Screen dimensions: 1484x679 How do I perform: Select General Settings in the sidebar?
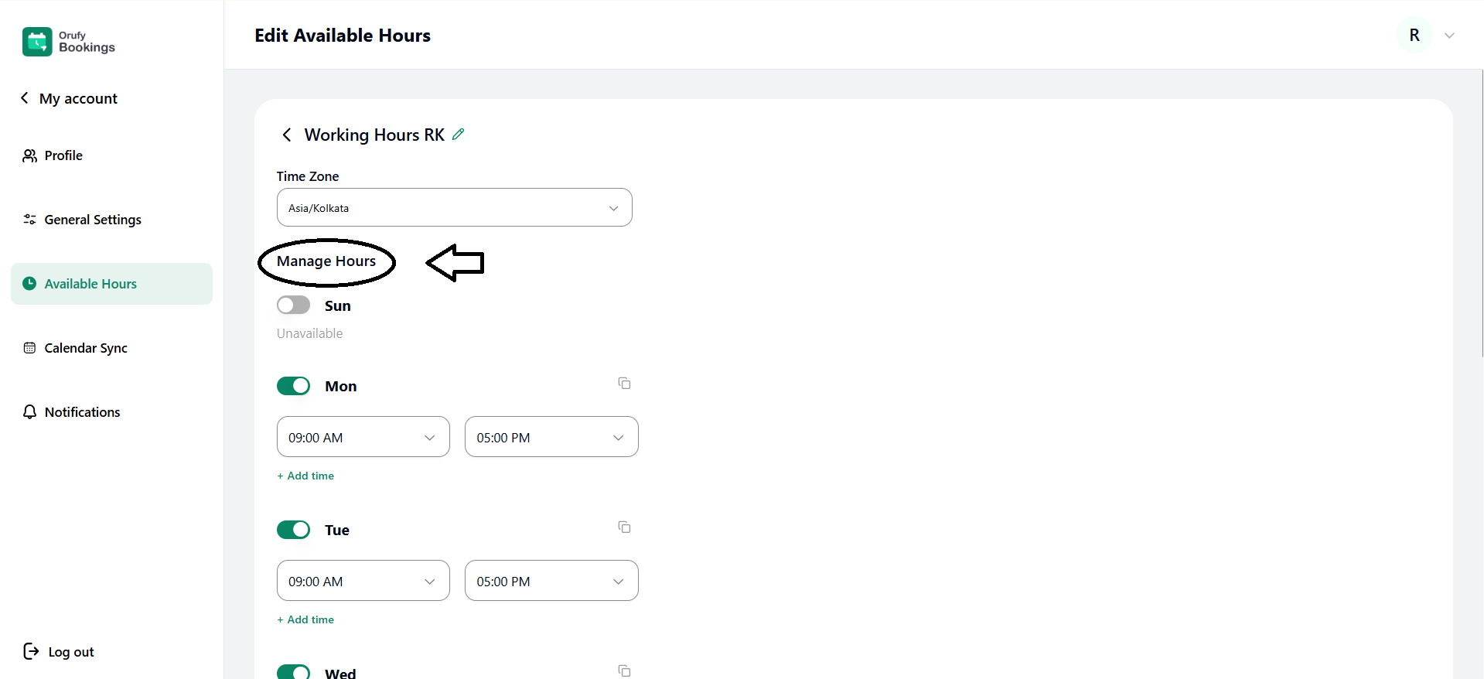pos(93,220)
